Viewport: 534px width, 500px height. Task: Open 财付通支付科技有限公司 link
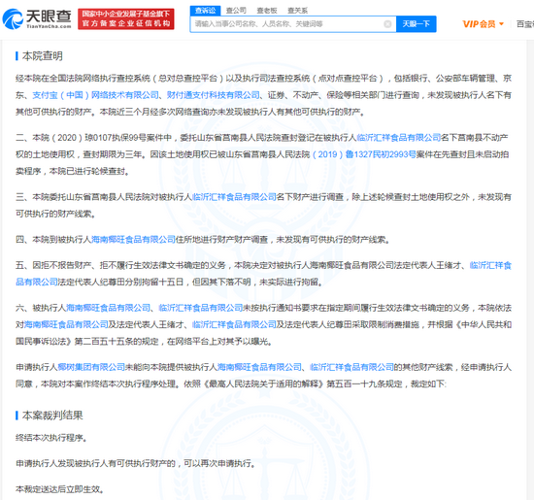(x=213, y=95)
